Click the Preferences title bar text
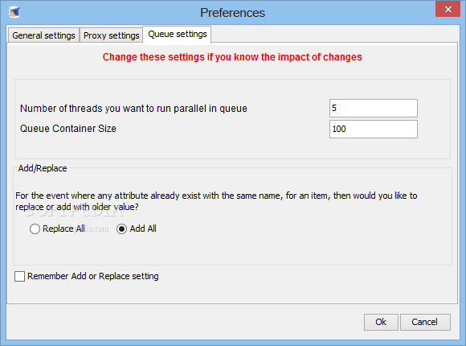466x346 pixels. (232, 13)
